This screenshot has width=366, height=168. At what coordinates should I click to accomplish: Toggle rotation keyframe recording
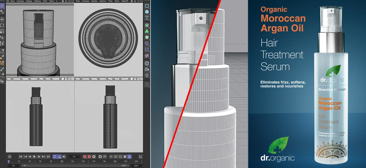(x=116, y=157)
